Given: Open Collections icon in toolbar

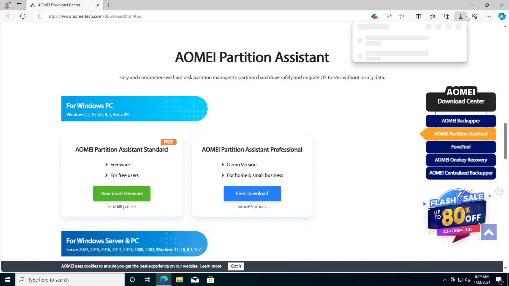Looking at the screenshot, I should point(447,16).
